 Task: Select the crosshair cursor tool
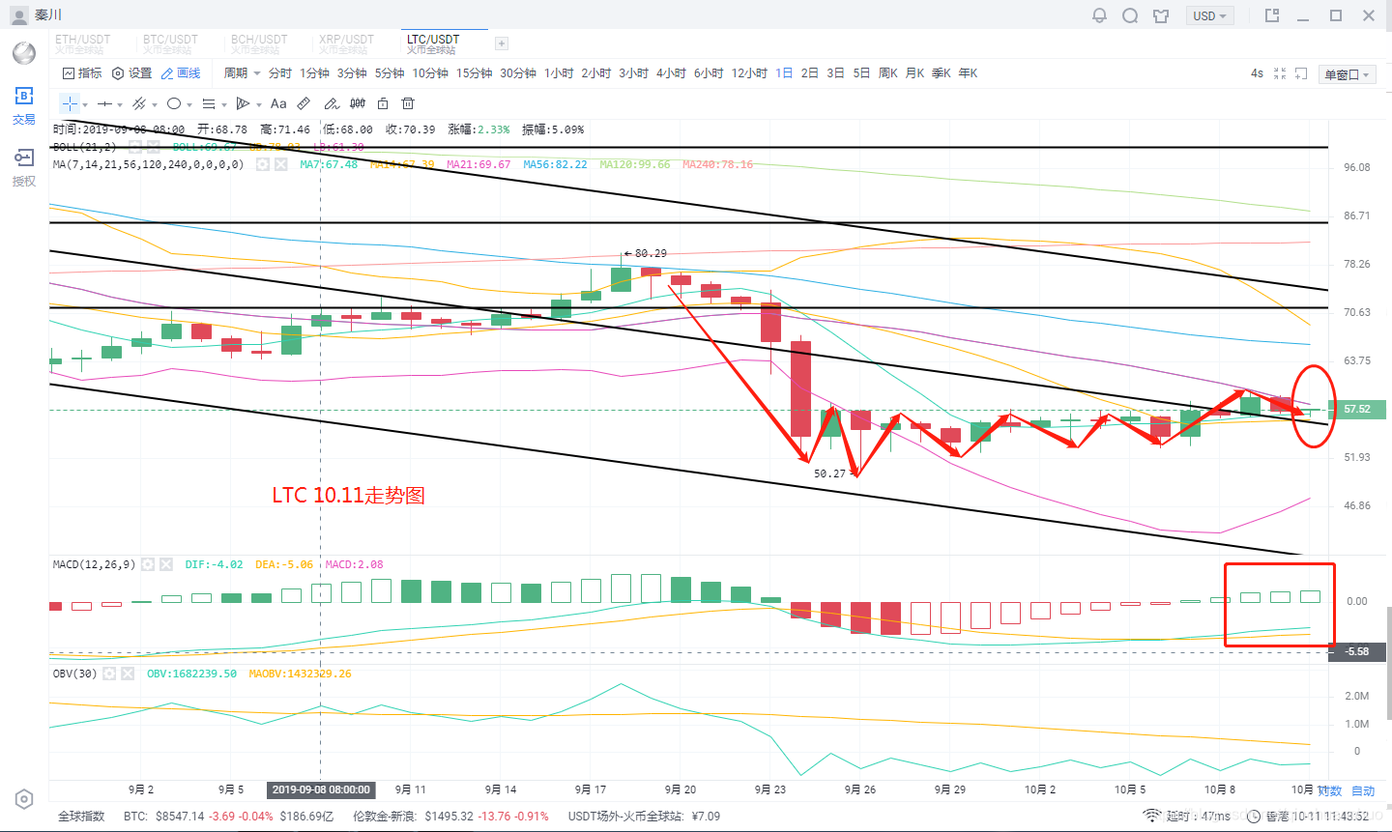tap(70, 103)
